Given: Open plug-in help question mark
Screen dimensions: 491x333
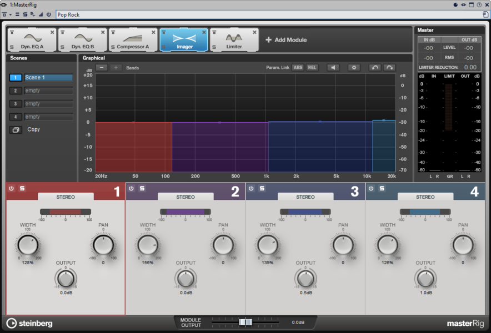Looking at the screenshot, I should tap(479, 4).
